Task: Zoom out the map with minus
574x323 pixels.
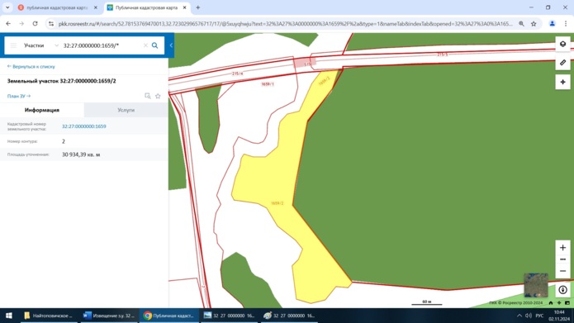Action: coord(562,271)
